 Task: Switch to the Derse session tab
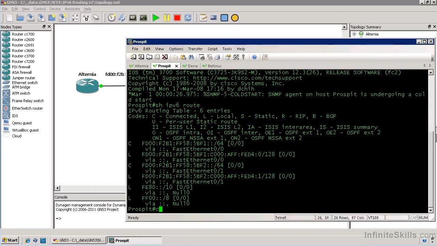tap(190, 66)
